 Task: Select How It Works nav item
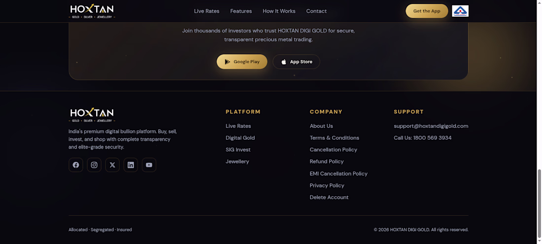click(279, 11)
